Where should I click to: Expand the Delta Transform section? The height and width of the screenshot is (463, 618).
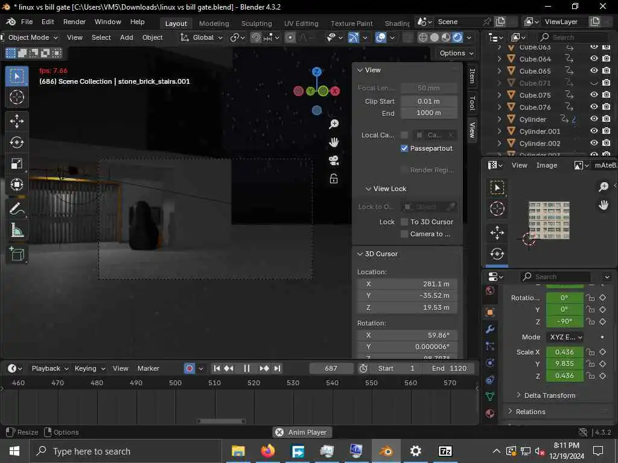(x=546, y=395)
